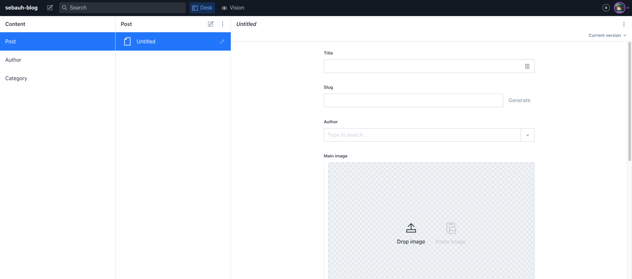Click the create new Post icon
The image size is (632, 279).
click(x=211, y=24)
